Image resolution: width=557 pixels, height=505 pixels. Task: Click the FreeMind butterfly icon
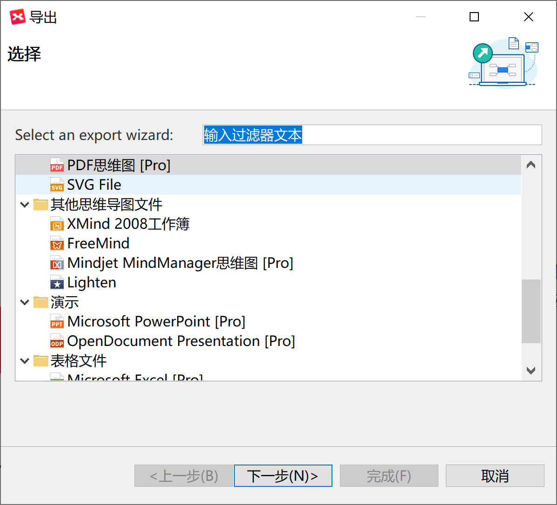click(x=57, y=244)
